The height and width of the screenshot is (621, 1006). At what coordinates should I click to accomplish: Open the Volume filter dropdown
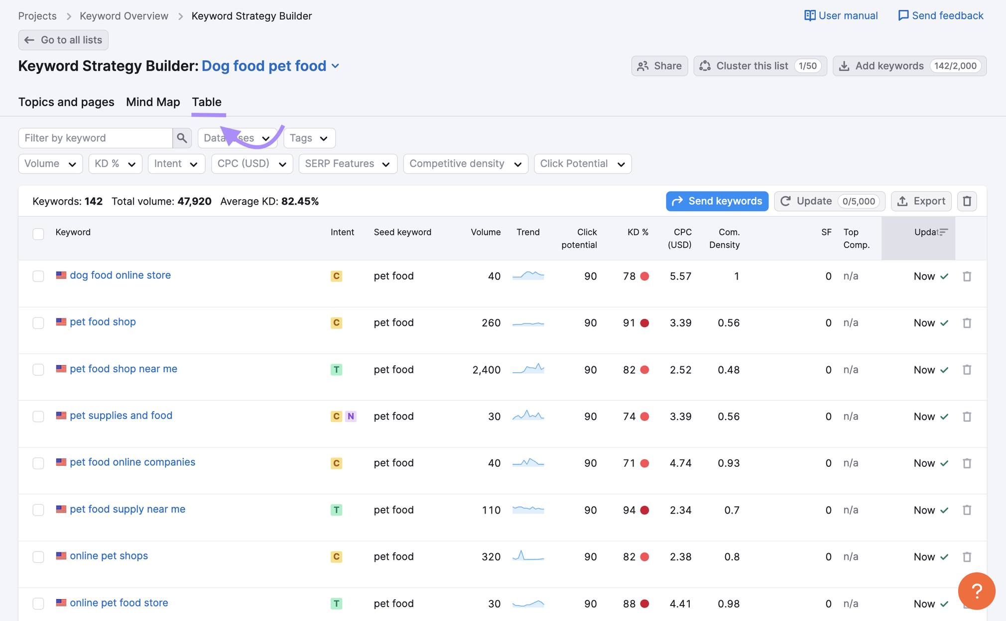[50, 164]
